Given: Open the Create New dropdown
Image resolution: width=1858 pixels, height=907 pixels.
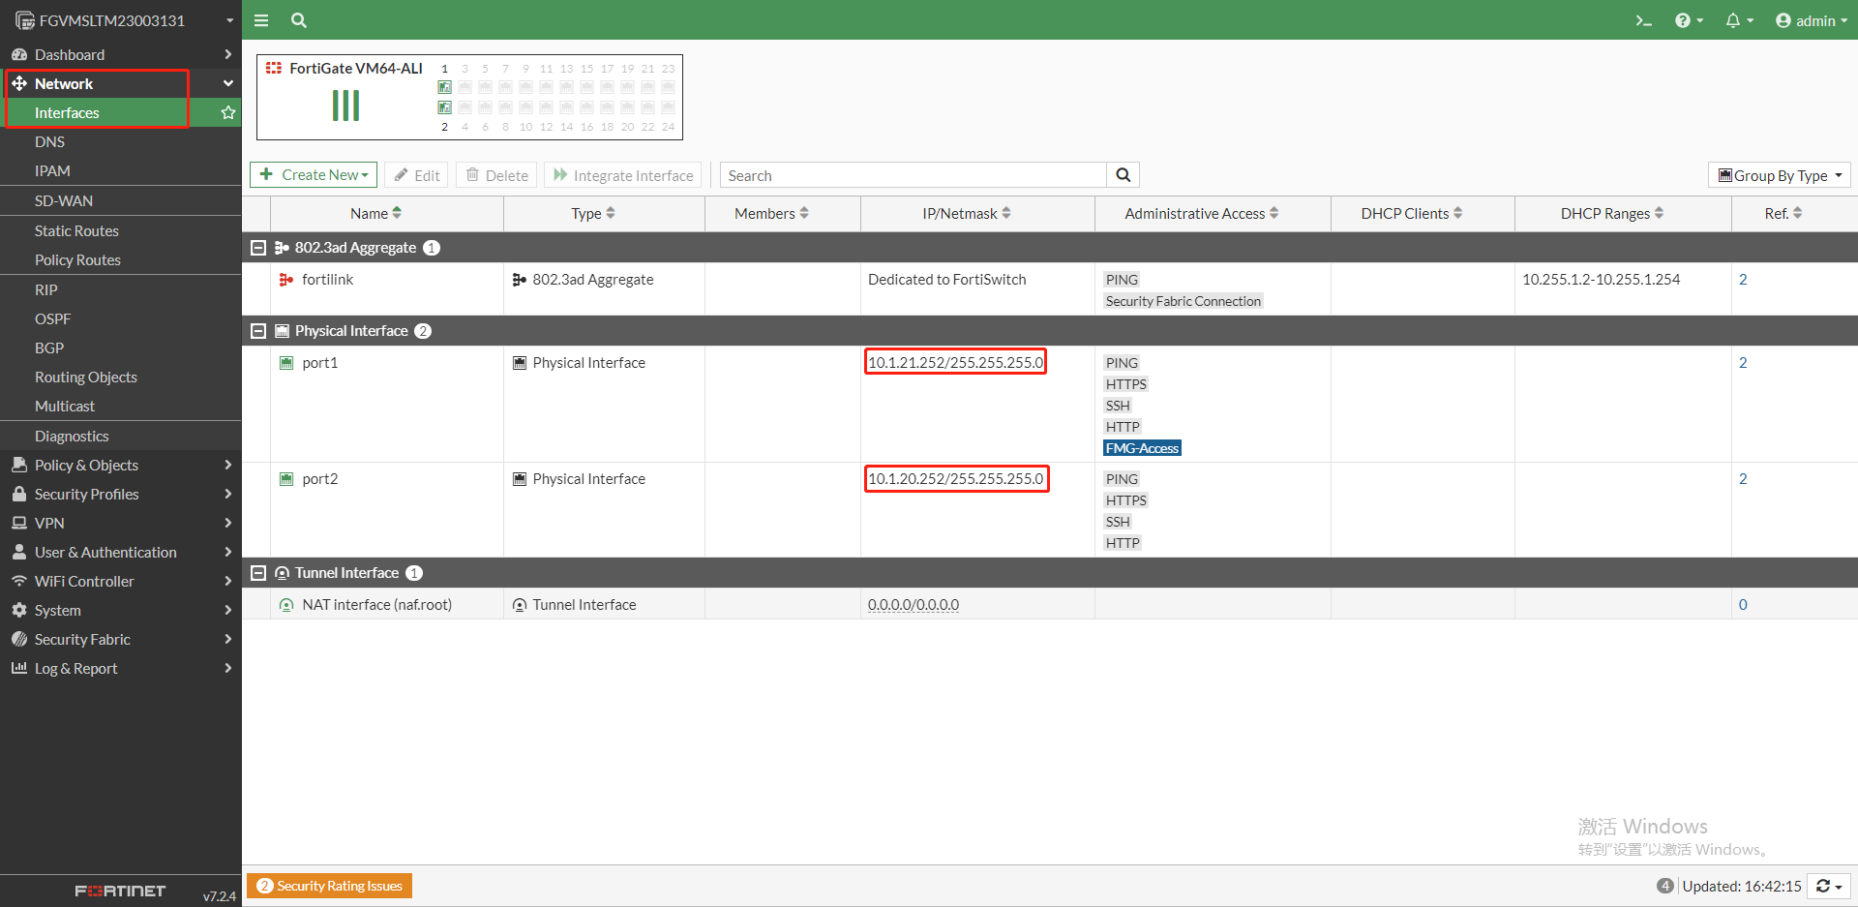Looking at the screenshot, I should (314, 175).
